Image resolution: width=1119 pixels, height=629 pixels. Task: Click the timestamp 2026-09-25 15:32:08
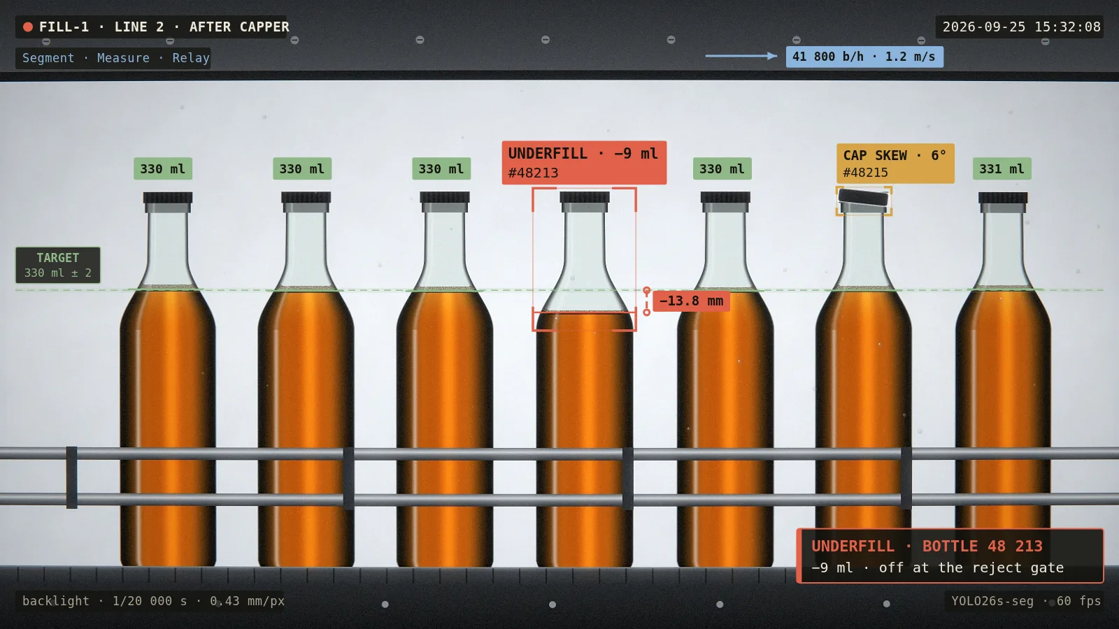click(x=1021, y=27)
